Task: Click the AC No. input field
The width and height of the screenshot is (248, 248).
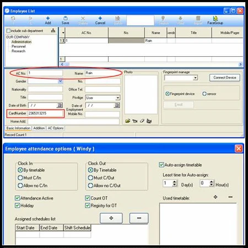Action: click(45, 73)
